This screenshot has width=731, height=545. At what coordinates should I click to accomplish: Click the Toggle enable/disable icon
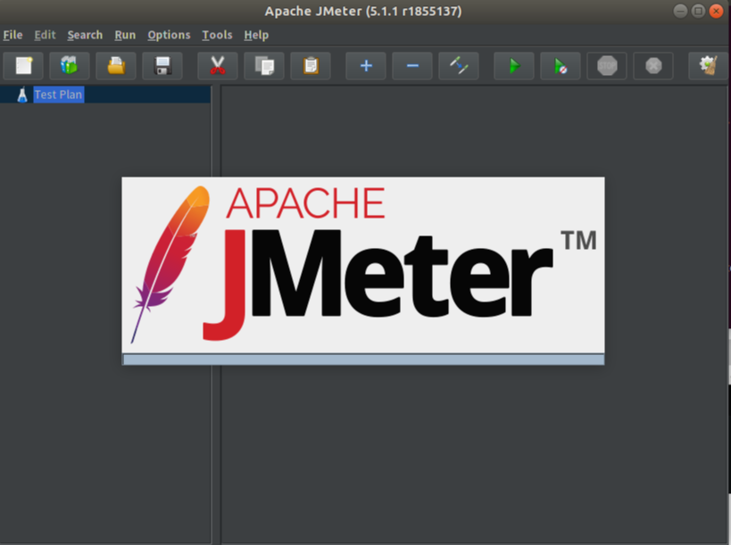pyautogui.click(x=459, y=66)
